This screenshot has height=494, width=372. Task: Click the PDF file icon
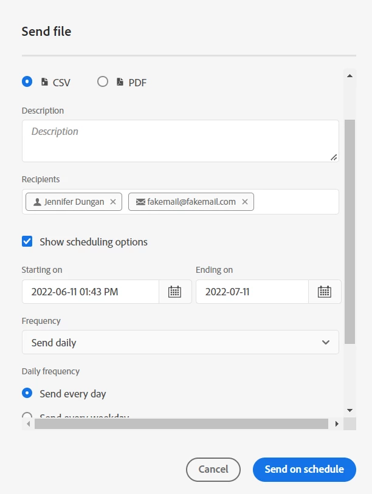pyautogui.click(x=120, y=82)
